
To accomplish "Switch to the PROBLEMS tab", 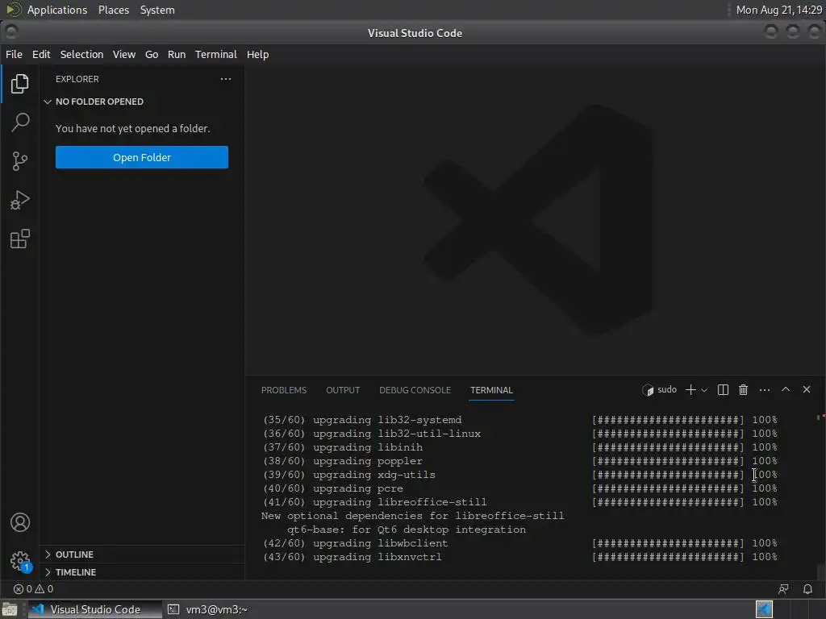I will click(x=283, y=390).
